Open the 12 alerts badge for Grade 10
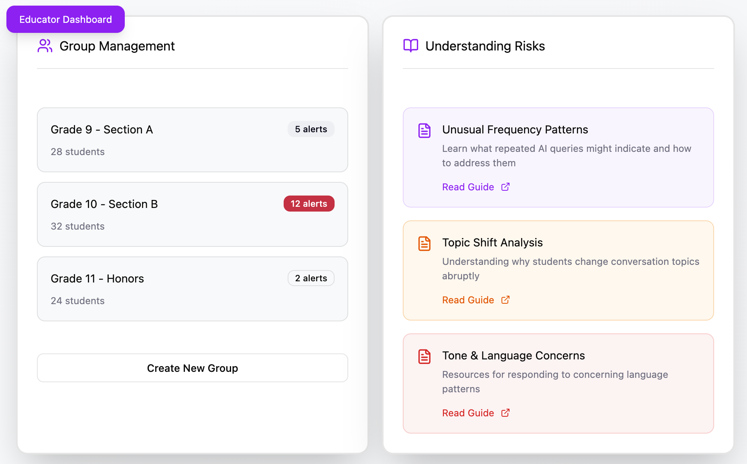 [x=309, y=204]
